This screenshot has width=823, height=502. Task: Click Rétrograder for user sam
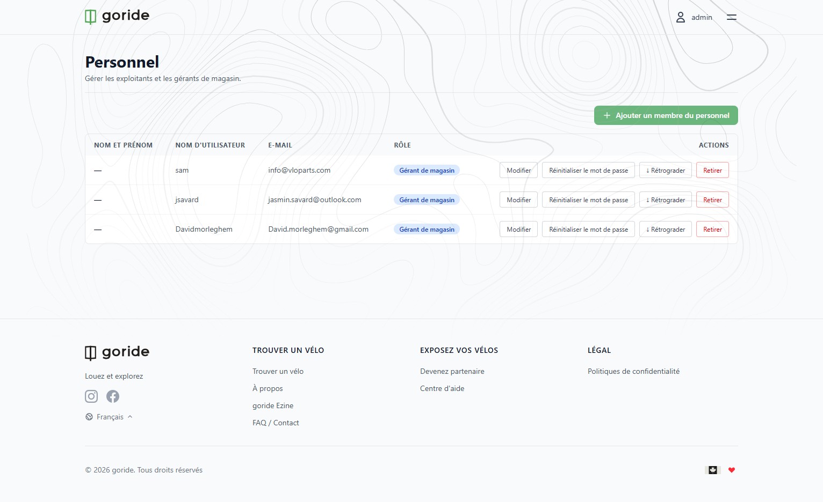tap(666, 171)
